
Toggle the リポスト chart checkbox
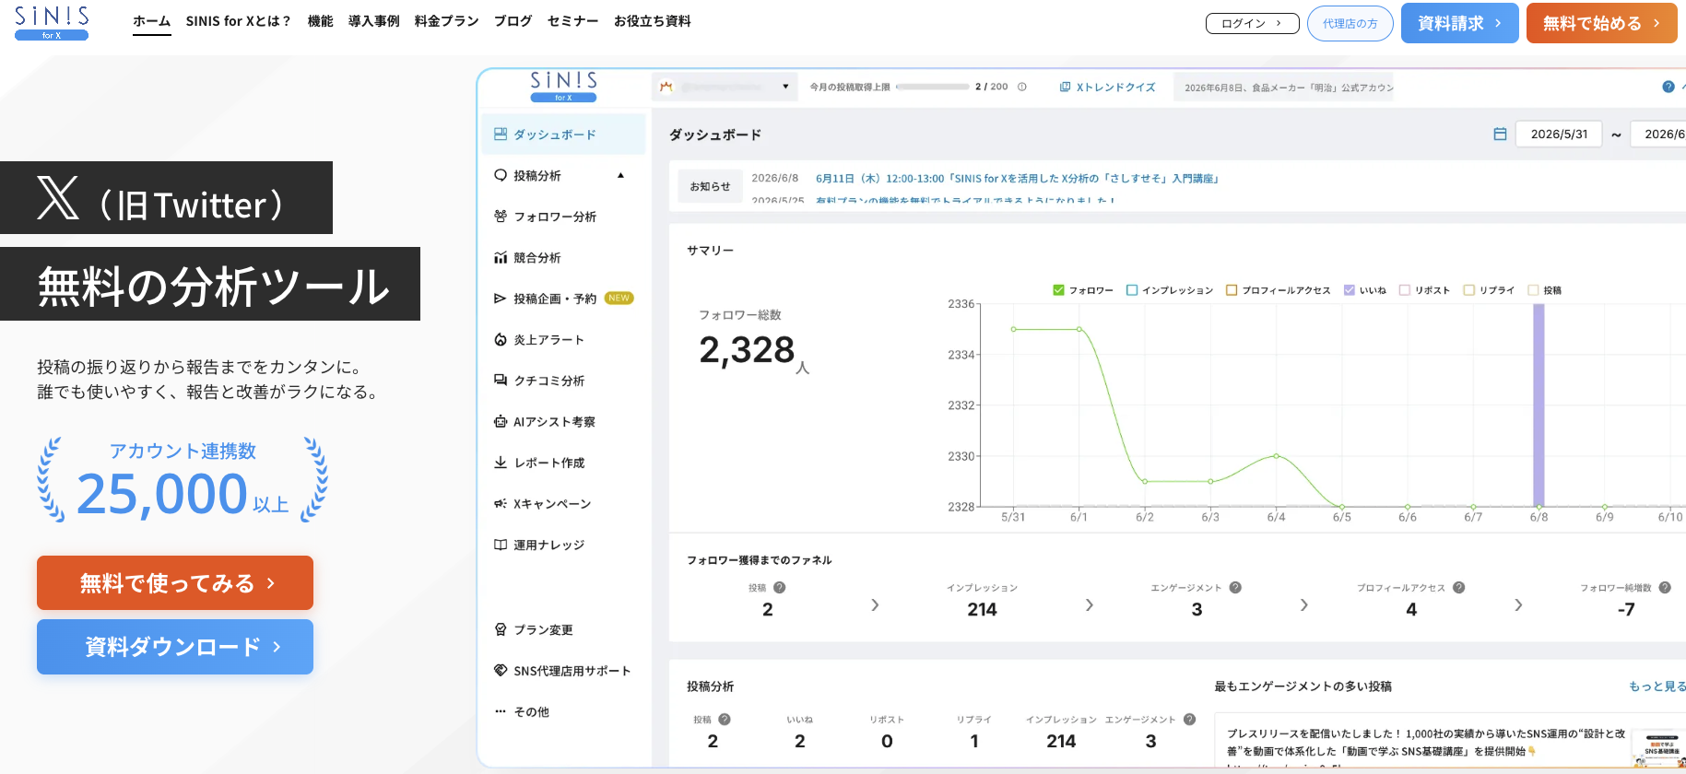click(1405, 290)
